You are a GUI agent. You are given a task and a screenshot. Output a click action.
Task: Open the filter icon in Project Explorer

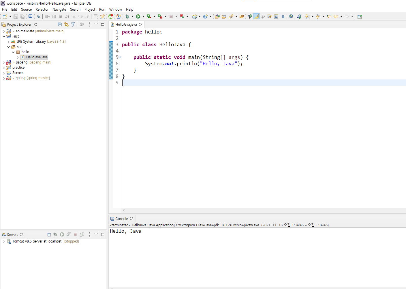tap(73, 25)
